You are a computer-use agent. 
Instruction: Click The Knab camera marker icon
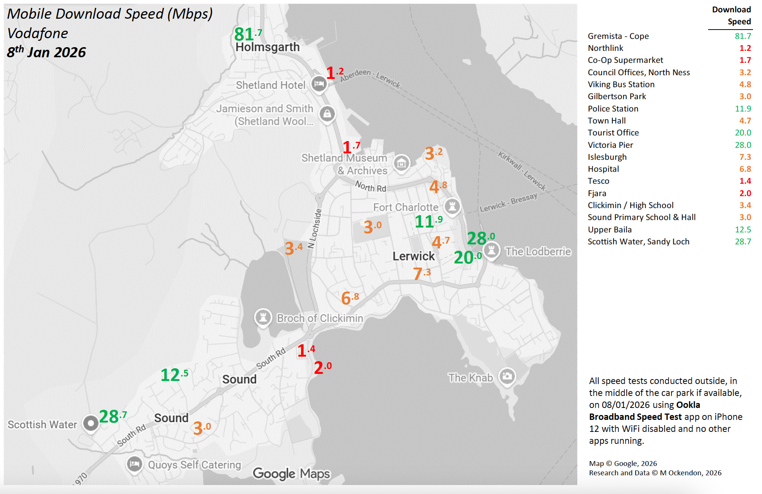507,376
